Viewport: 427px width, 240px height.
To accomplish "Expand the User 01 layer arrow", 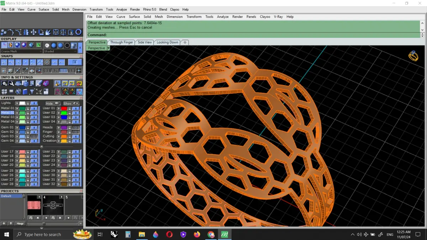I will click(59, 108).
